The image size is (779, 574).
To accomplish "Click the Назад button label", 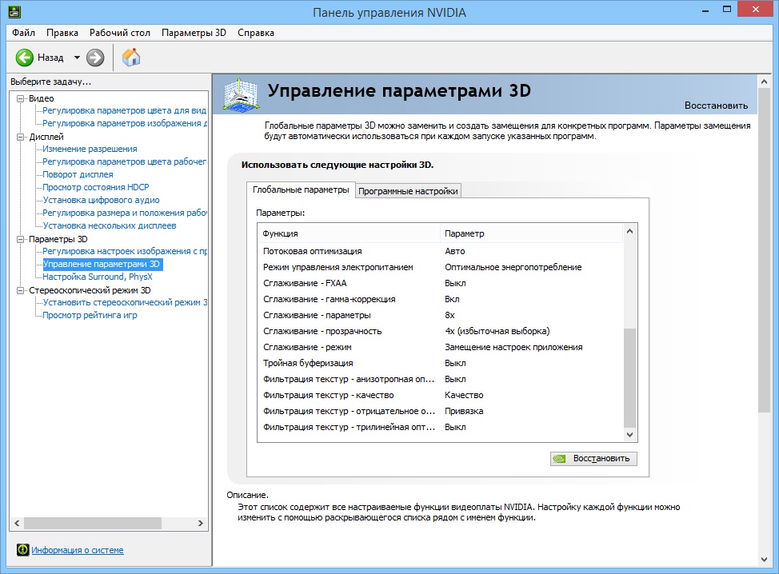I will coord(50,58).
